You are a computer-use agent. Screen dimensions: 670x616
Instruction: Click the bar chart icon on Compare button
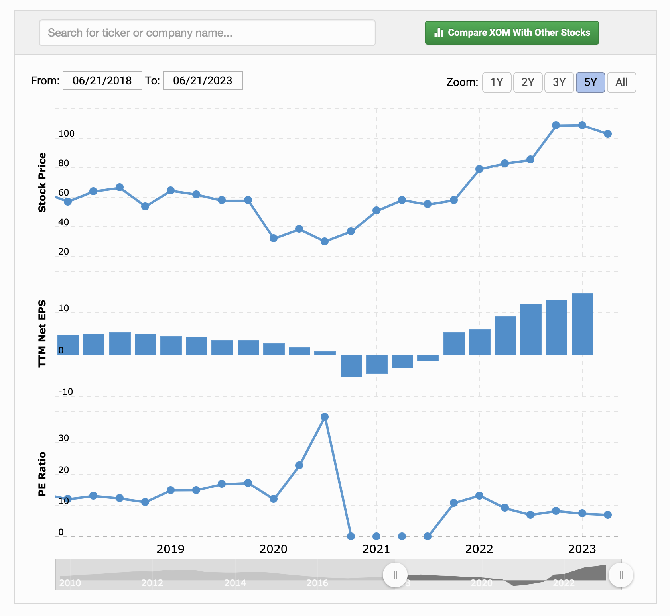click(439, 33)
